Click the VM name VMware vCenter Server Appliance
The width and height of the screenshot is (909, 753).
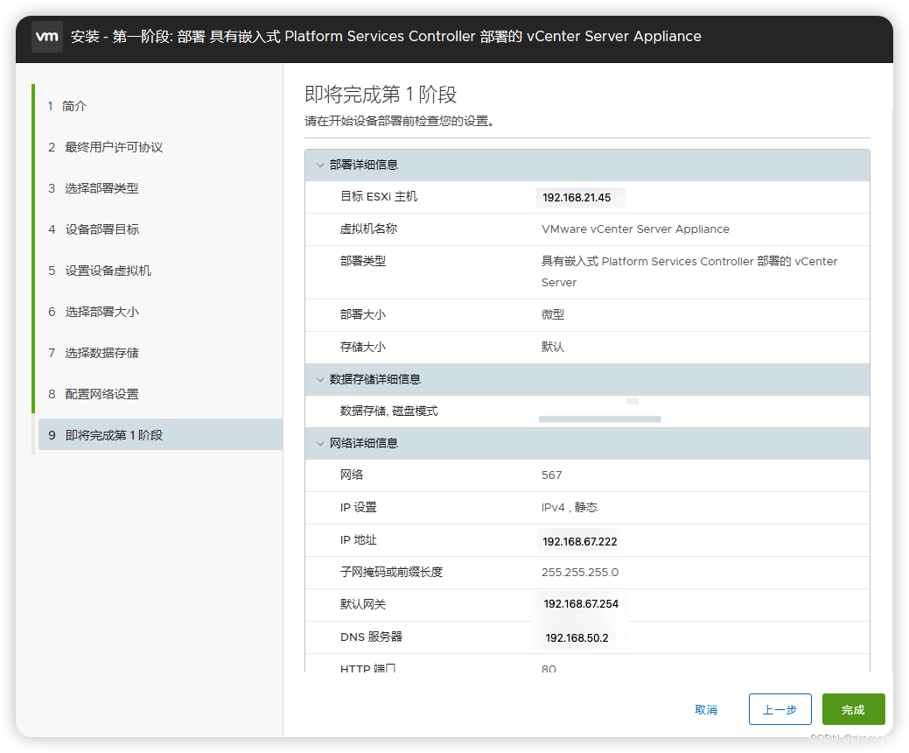point(635,229)
